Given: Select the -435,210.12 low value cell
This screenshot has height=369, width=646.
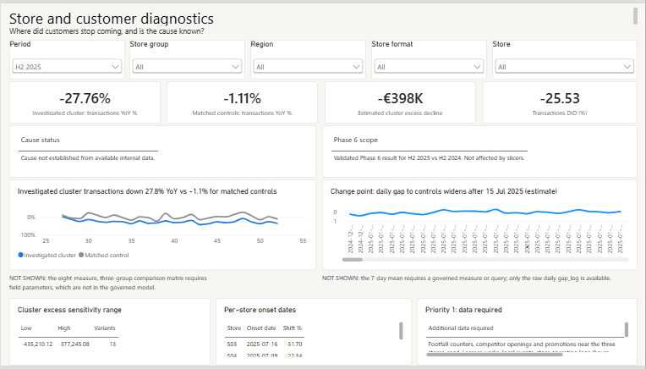Looking at the screenshot, I should [x=37, y=344].
